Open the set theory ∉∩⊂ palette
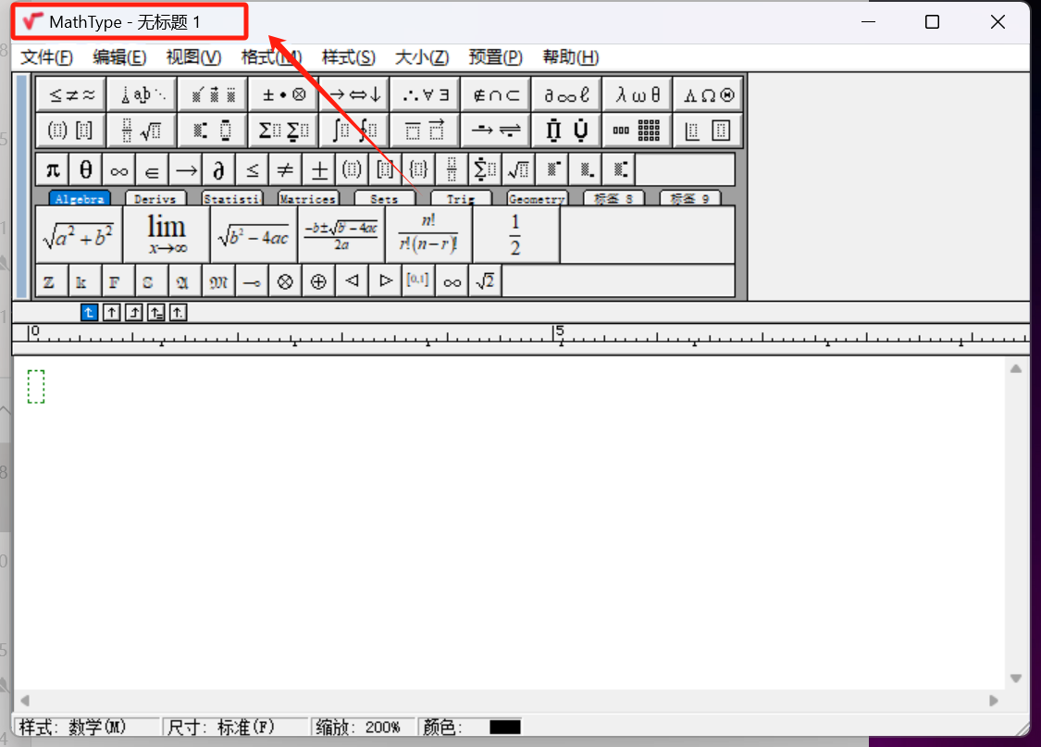This screenshot has width=1041, height=747. [x=497, y=95]
